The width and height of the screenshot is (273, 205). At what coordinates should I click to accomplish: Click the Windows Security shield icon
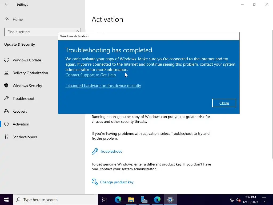pyautogui.click(x=6, y=85)
